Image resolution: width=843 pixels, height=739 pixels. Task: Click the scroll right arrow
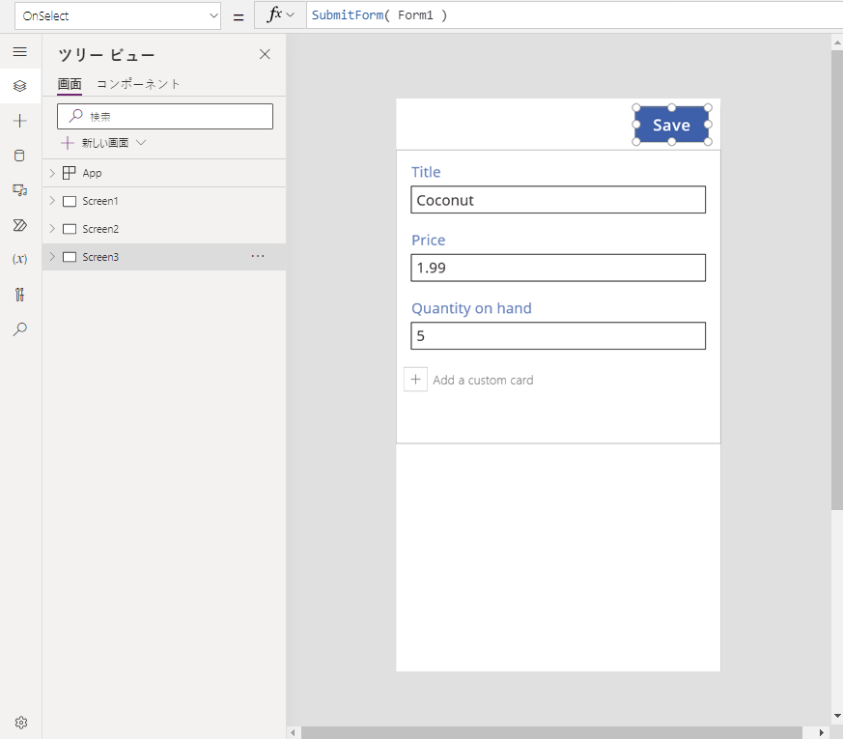[x=821, y=732]
